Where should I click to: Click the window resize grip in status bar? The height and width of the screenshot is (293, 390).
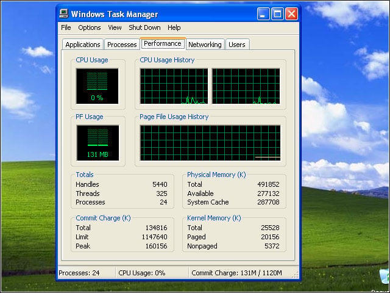tap(295, 275)
